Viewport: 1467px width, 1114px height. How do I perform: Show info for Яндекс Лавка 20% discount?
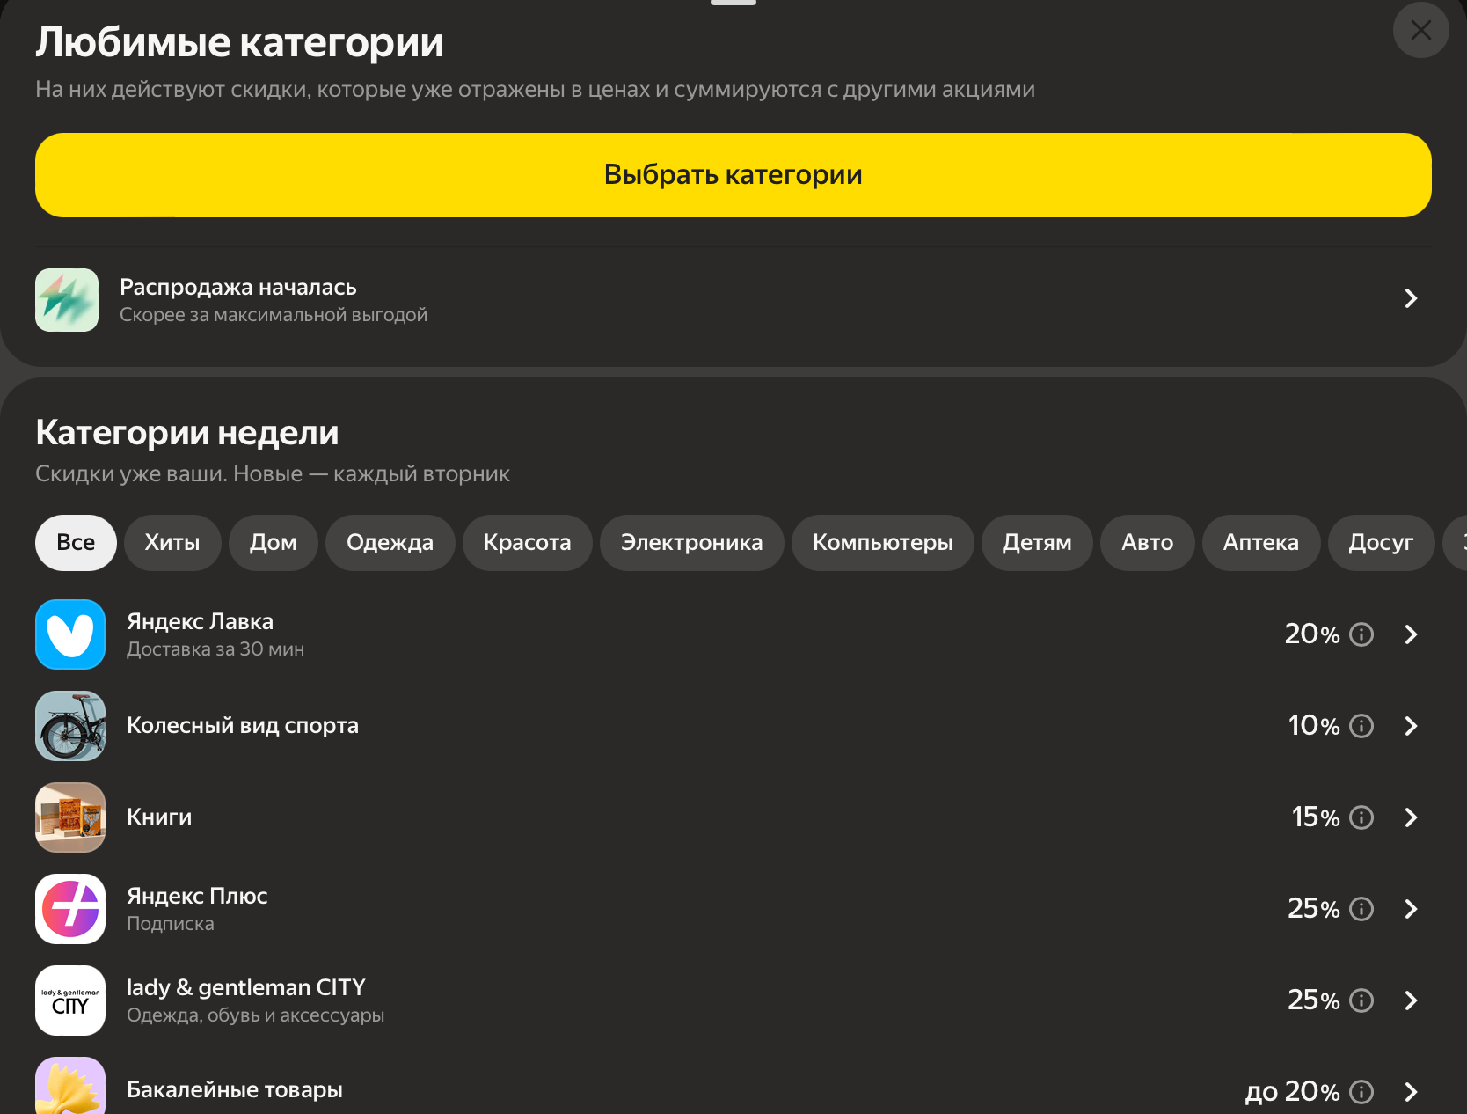point(1361,634)
